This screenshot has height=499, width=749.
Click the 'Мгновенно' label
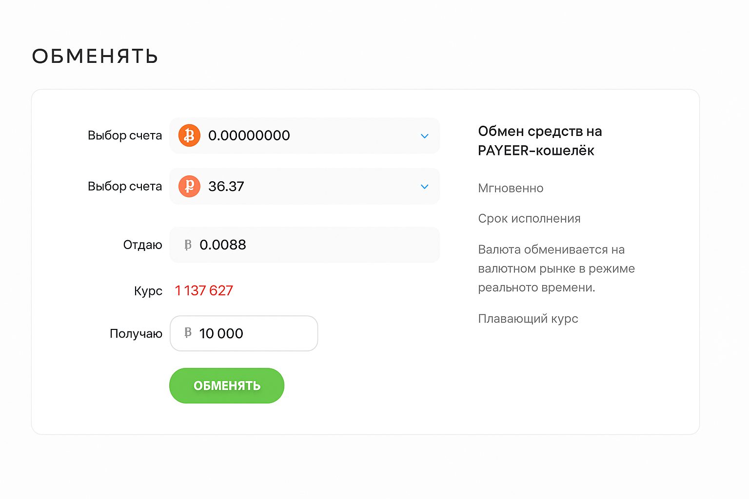[x=511, y=188]
